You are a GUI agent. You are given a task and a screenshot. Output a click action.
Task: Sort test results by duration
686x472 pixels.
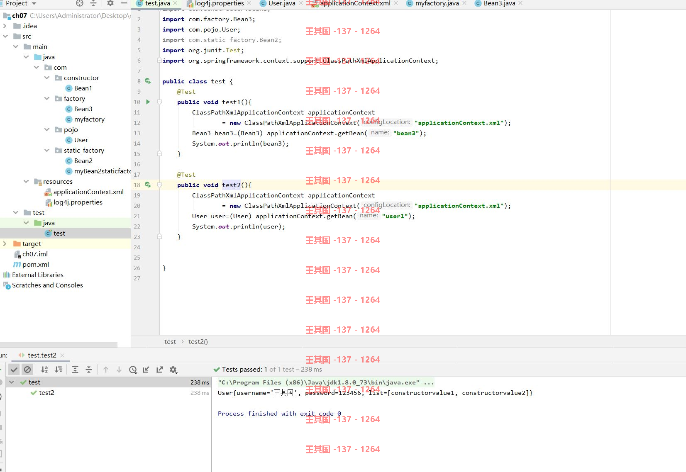click(x=59, y=370)
